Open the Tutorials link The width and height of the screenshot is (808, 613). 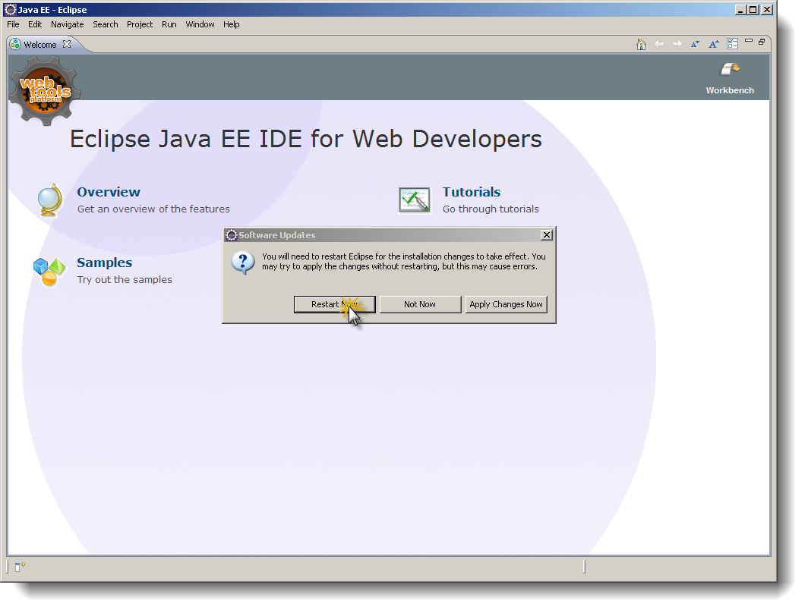(471, 192)
